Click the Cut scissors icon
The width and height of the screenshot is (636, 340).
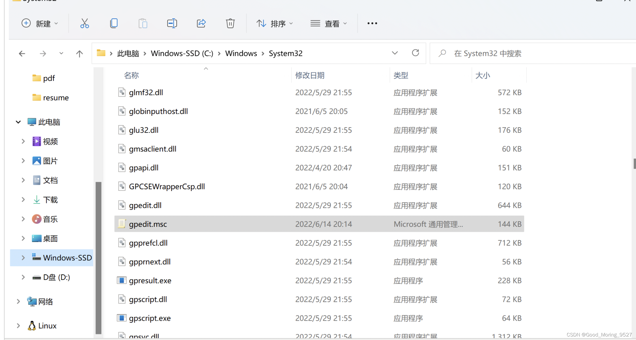(85, 24)
